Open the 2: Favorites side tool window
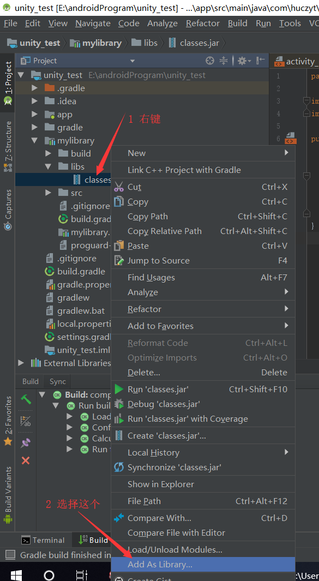 point(8,421)
